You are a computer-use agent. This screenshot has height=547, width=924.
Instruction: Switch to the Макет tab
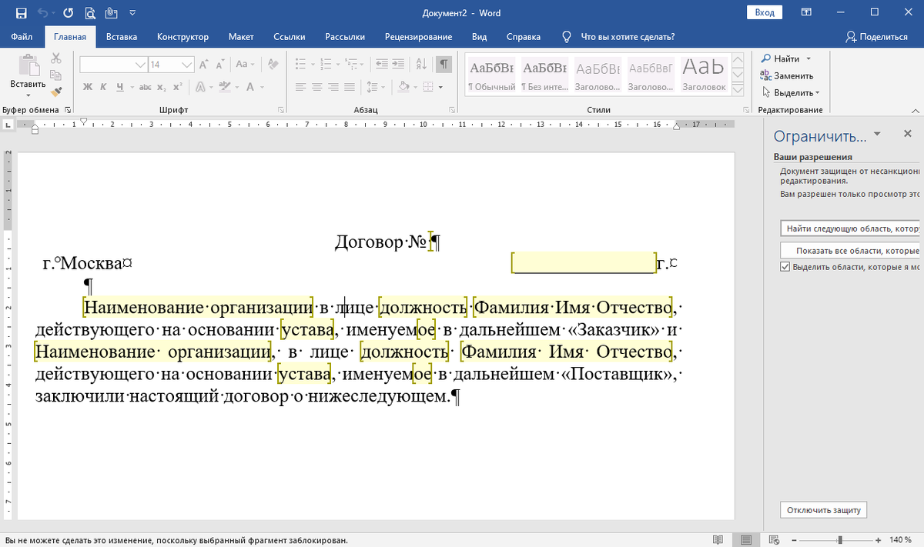pos(241,36)
